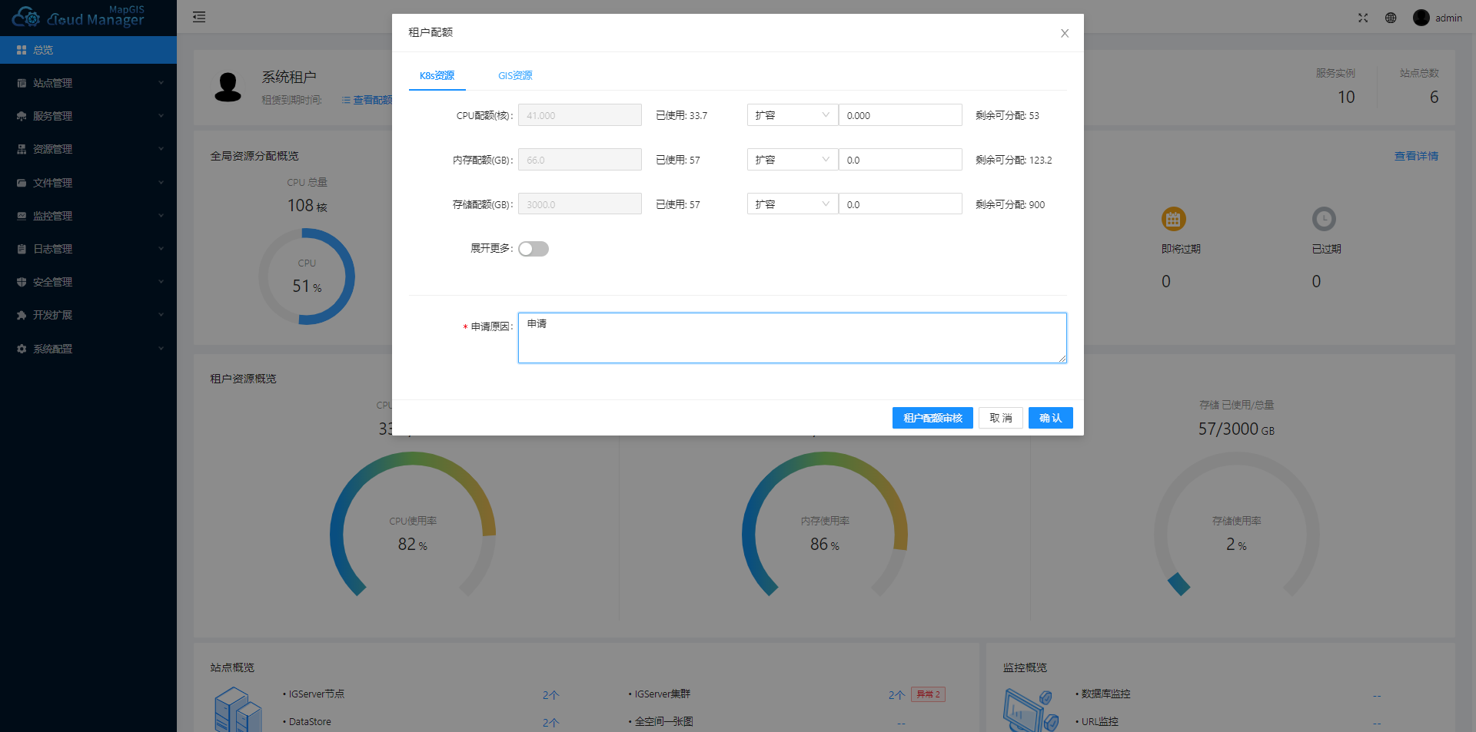Select 总览 in the sidebar

(88, 50)
